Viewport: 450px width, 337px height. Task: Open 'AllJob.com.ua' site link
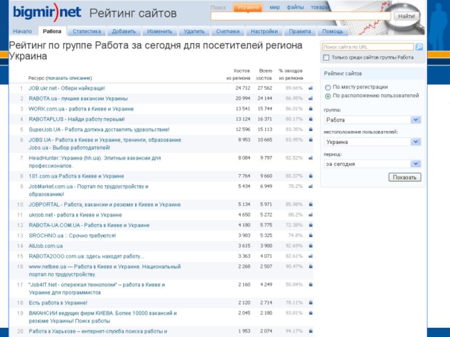[x=46, y=246]
